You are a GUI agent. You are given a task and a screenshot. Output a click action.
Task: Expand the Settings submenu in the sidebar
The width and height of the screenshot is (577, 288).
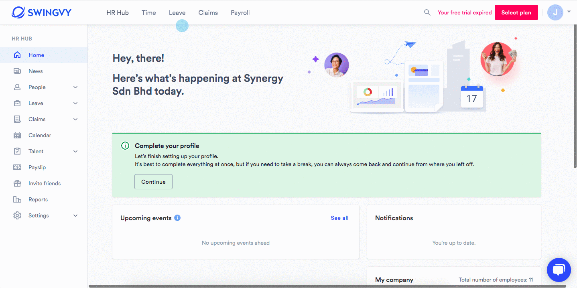click(x=75, y=215)
